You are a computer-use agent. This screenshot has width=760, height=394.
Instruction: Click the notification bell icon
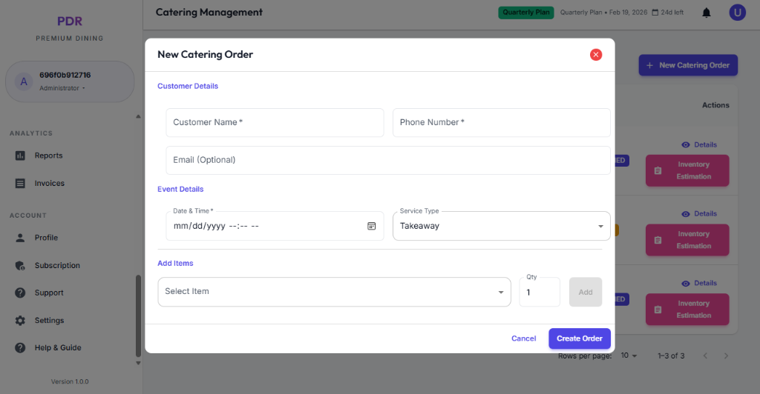[707, 13]
